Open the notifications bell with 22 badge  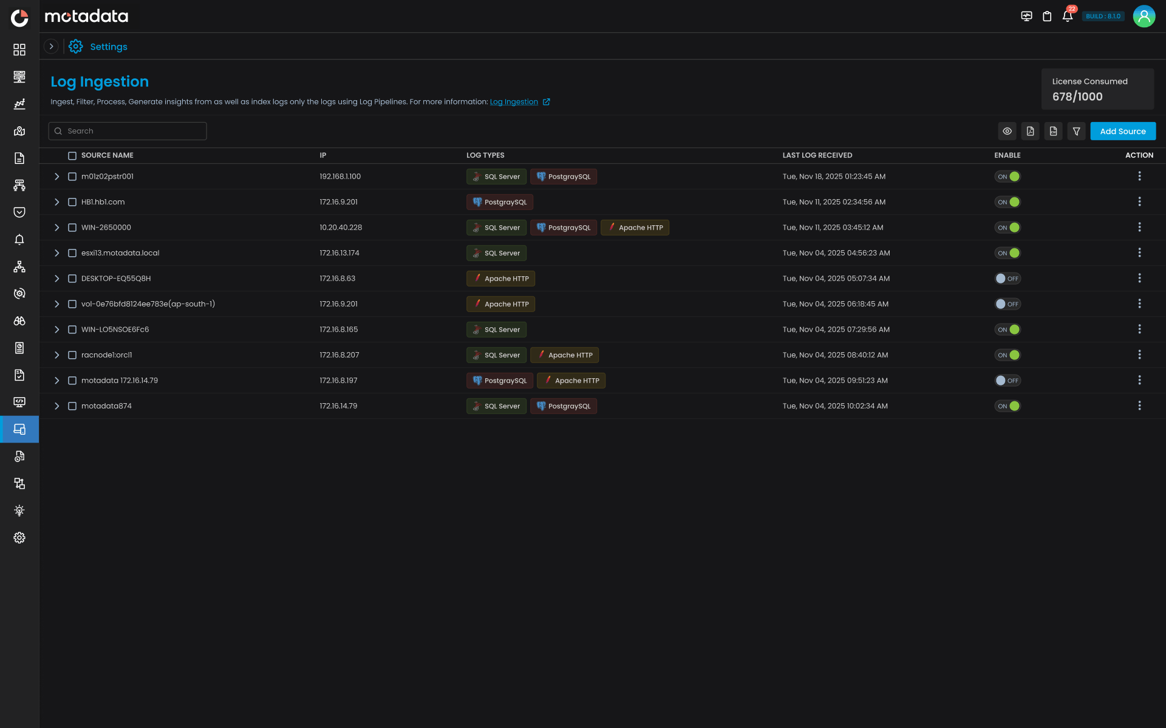[x=1067, y=16]
